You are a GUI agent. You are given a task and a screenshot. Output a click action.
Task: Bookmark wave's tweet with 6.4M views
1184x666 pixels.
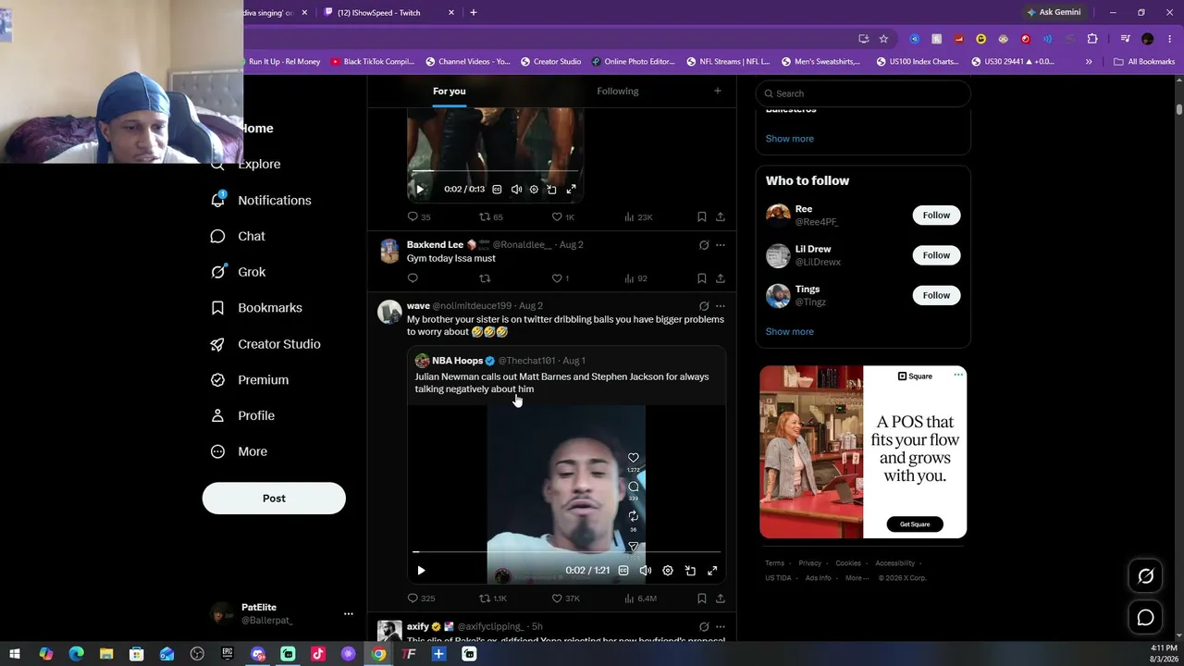702,598
